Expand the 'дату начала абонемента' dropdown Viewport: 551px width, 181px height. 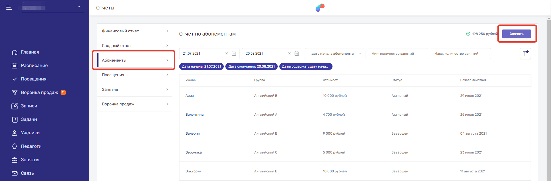[x=335, y=54]
